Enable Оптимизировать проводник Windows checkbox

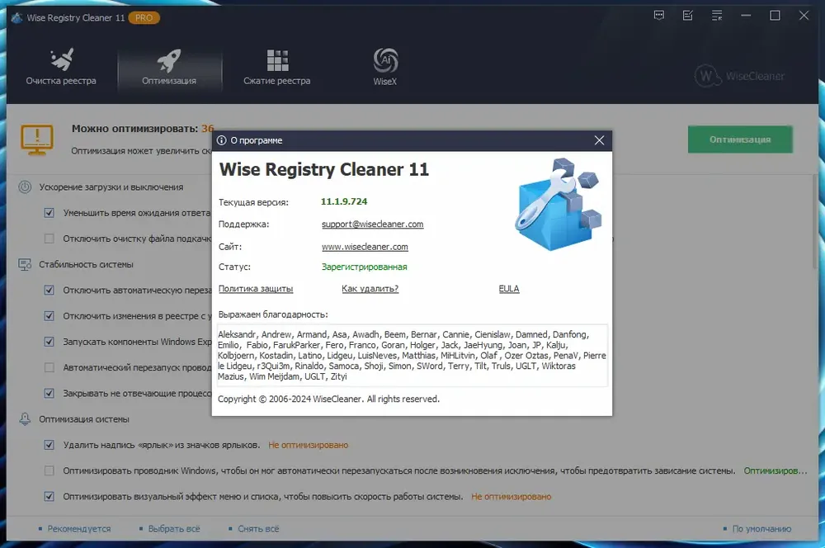click(x=49, y=470)
